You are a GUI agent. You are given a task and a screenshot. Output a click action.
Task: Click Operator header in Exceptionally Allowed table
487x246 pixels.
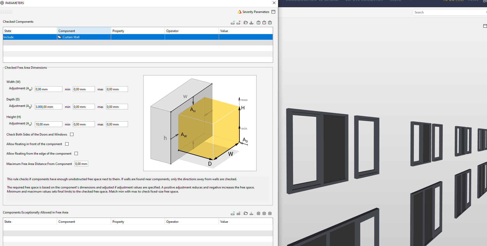(192, 221)
